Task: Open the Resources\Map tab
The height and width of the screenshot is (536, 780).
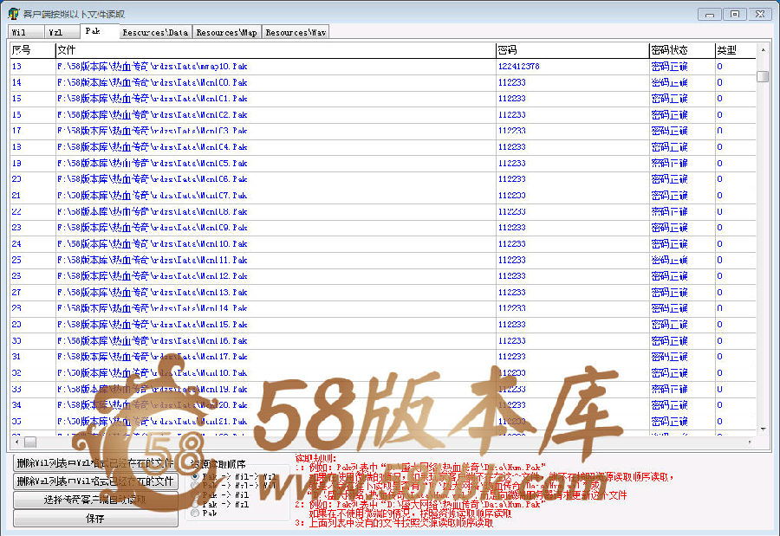Action: pos(227,32)
